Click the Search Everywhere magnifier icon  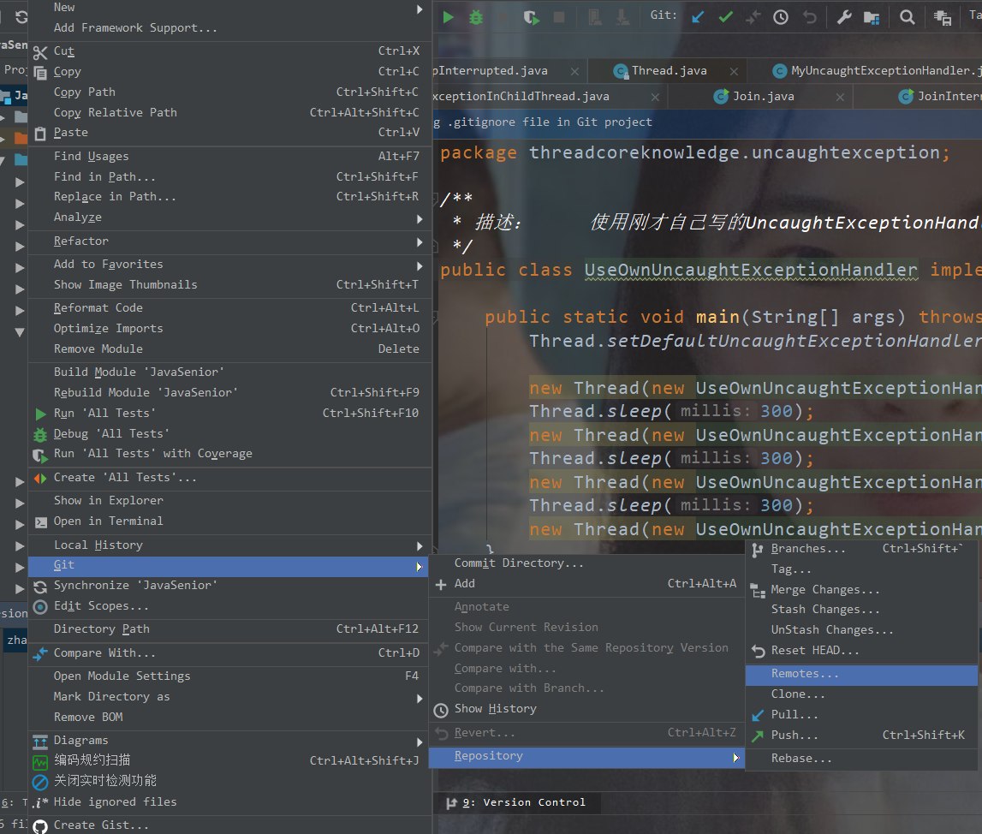908,17
